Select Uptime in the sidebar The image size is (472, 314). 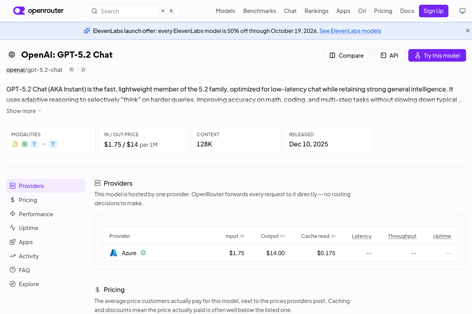pyautogui.click(x=46, y=228)
